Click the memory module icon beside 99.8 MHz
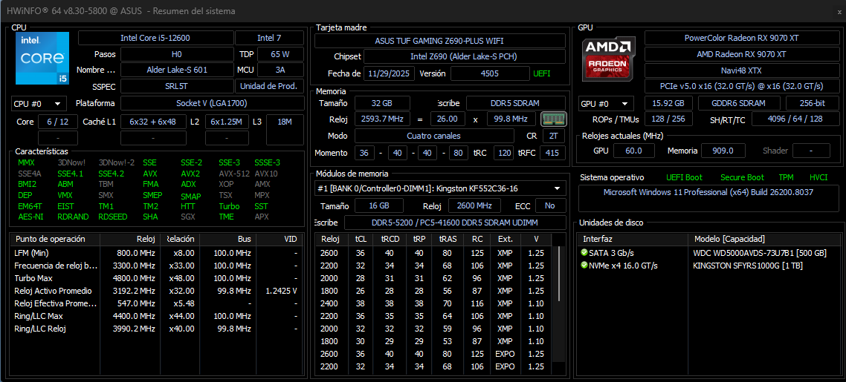This screenshot has width=846, height=382. point(554,119)
